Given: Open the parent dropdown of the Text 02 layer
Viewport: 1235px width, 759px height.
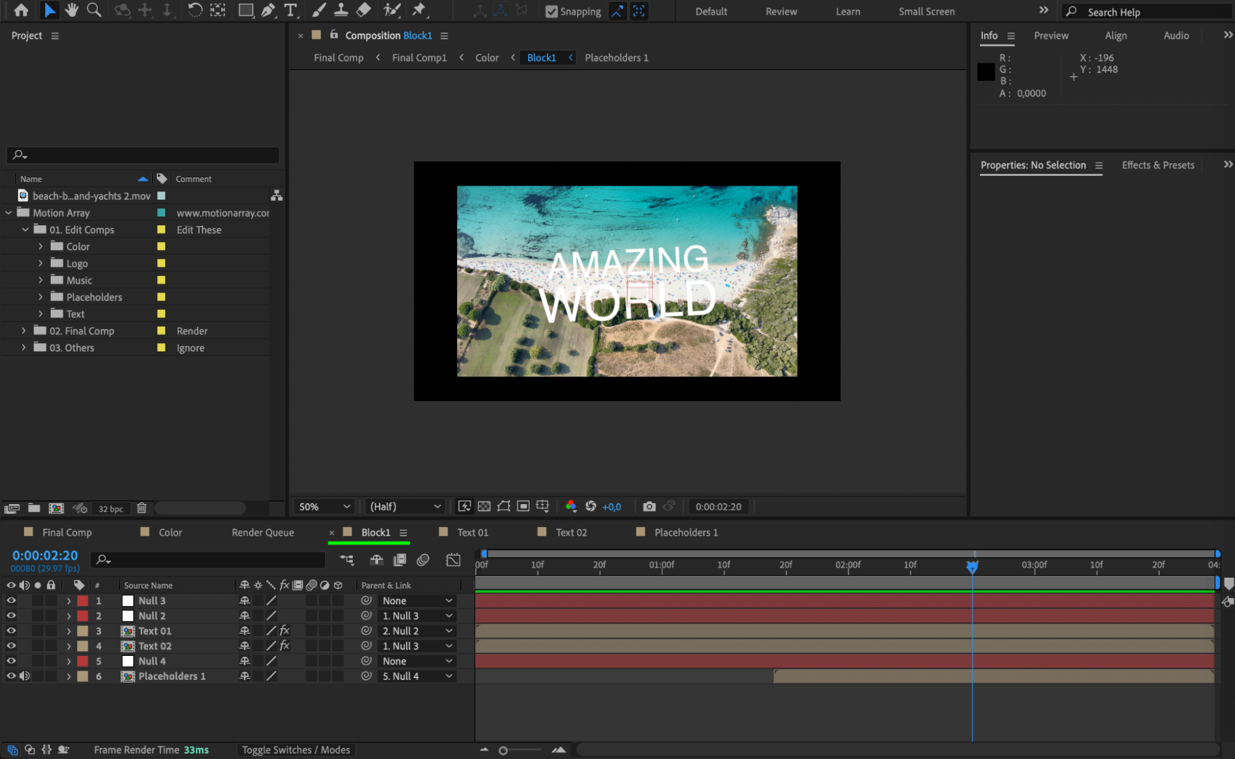Looking at the screenshot, I should [417, 646].
